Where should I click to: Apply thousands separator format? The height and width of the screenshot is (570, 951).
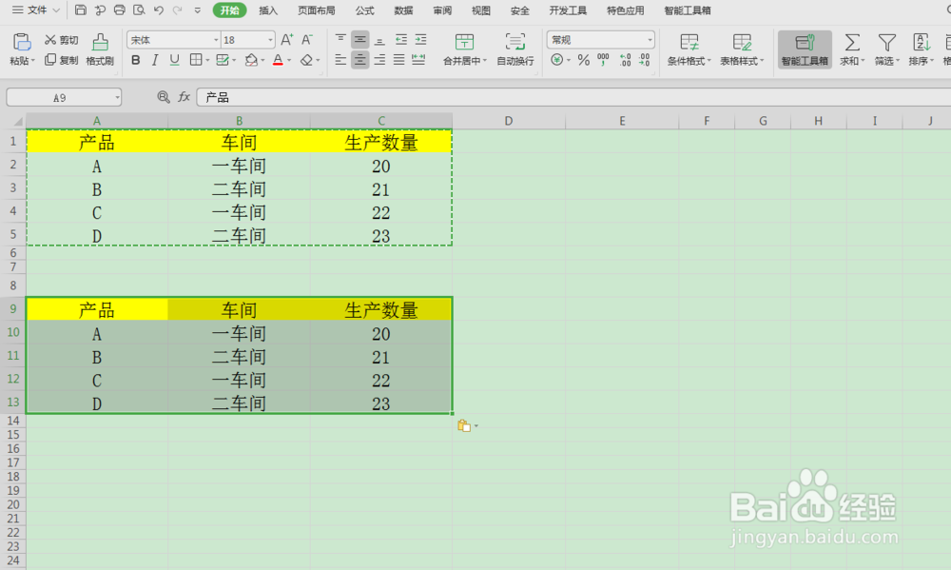(x=604, y=60)
